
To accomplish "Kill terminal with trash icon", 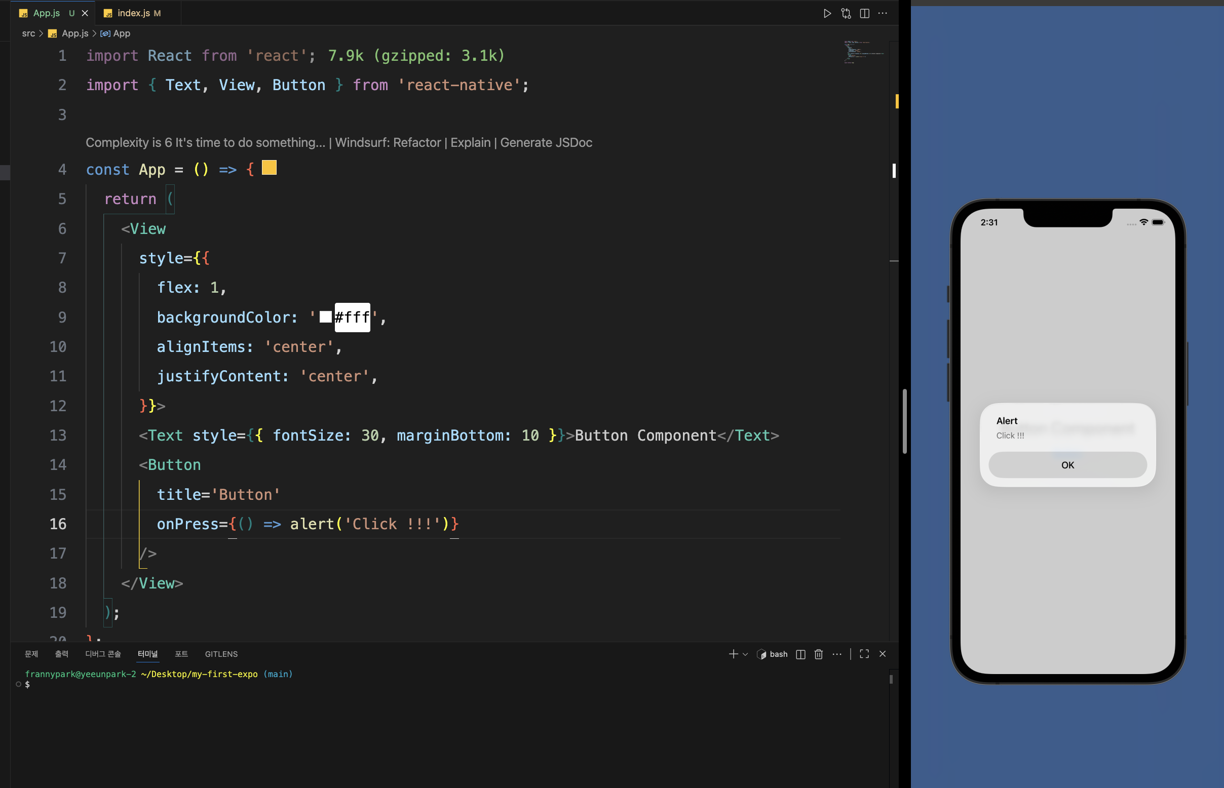I will coord(819,654).
